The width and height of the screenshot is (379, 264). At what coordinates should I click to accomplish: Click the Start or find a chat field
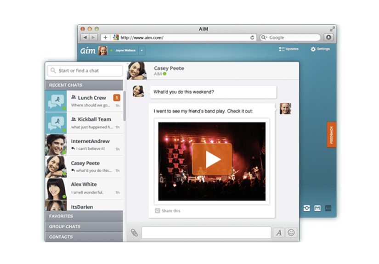tap(85, 71)
